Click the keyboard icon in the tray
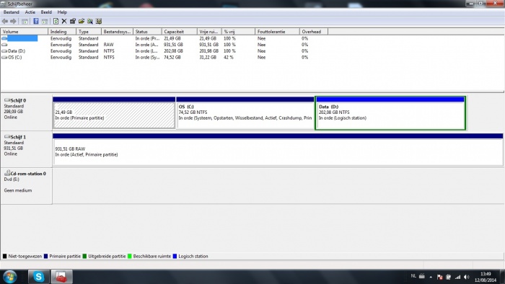 [422, 276]
